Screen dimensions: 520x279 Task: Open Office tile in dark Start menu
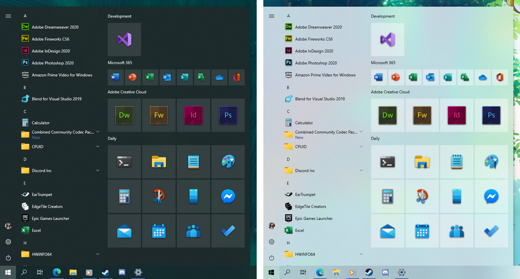coord(237,77)
